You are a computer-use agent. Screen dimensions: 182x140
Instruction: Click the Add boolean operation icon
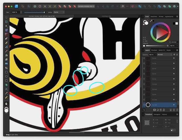pos(140,6)
